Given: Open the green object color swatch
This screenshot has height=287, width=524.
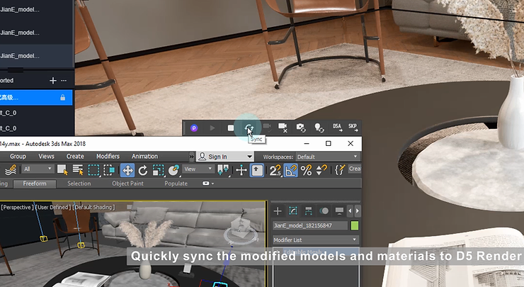Looking at the screenshot, I should pyautogui.click(x=355, y=225).
